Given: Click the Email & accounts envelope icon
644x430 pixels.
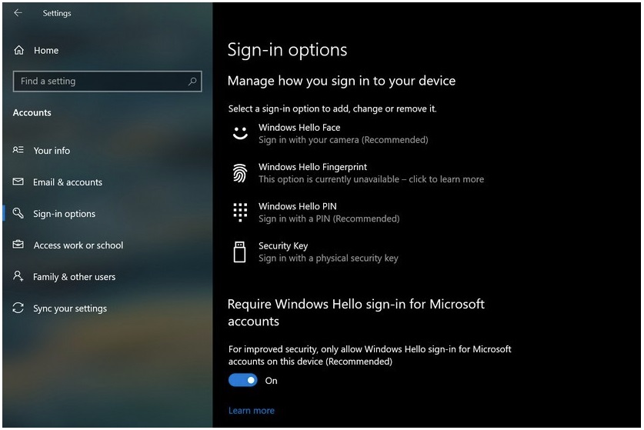Looking at the screenshot, I should pos(18,182).
